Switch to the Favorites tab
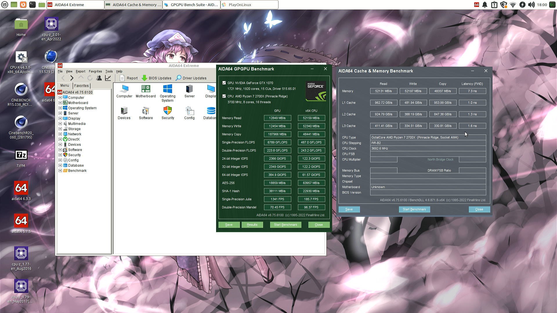This screenshot has height=313, width=557. 81,86
